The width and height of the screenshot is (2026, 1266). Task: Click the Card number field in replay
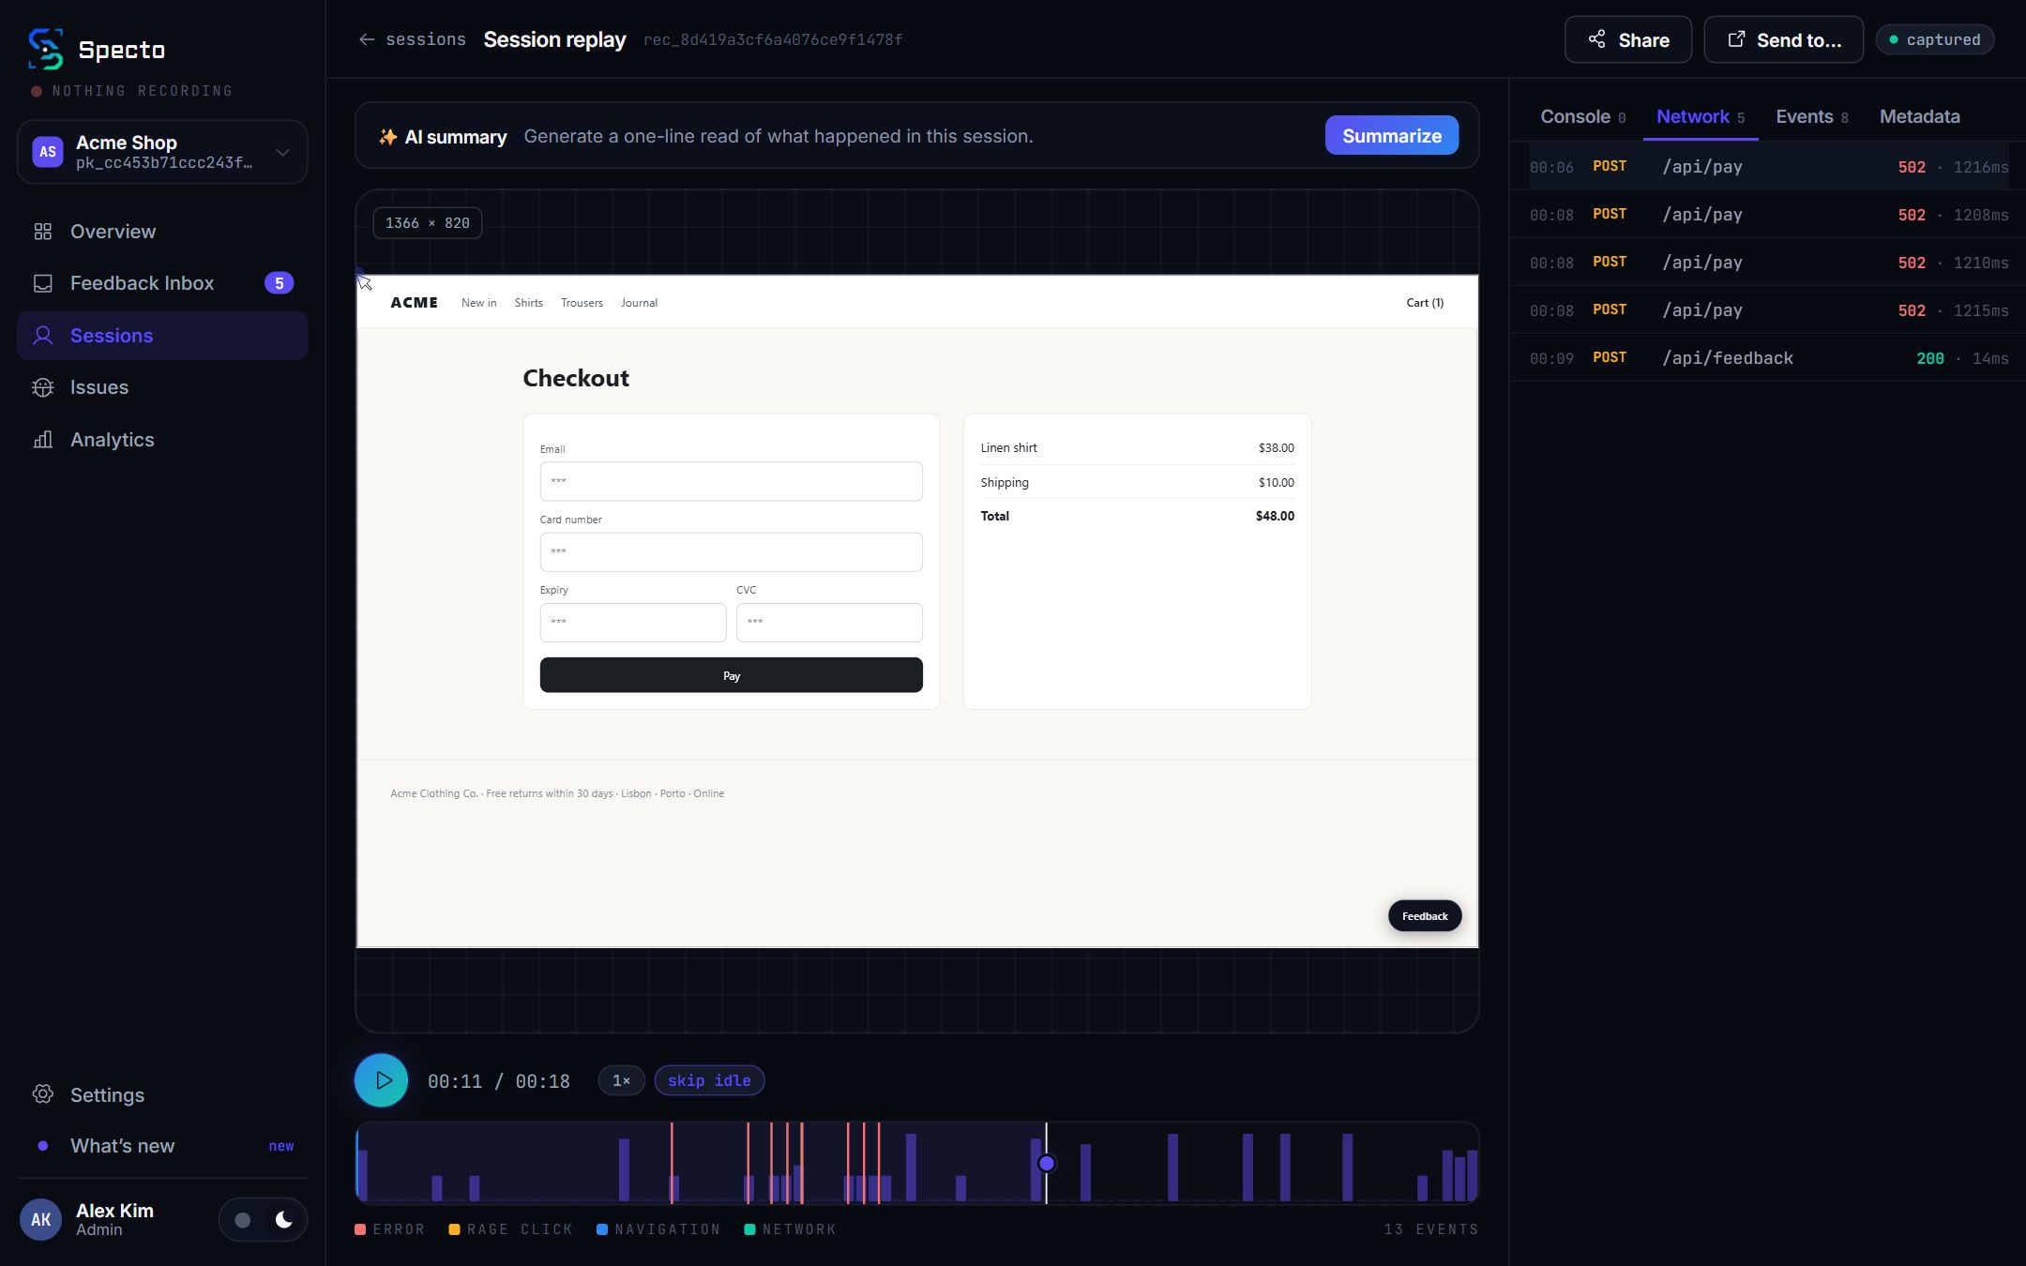[x=731, y=551]
